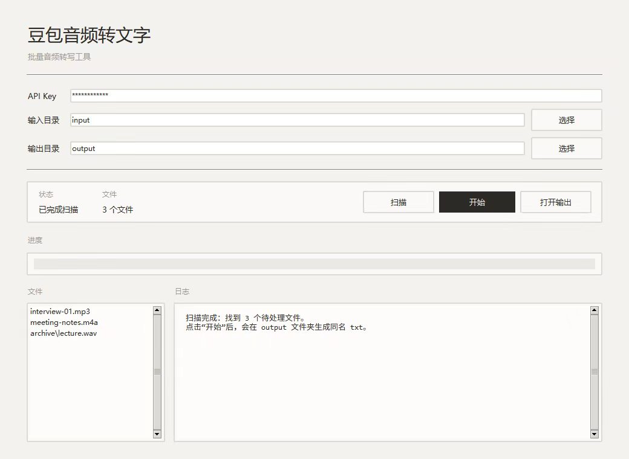The height and width of the screenshot is (459, 629).
Task: Focus the 输出目录 field containing output
Action: (x=297, y=148)
